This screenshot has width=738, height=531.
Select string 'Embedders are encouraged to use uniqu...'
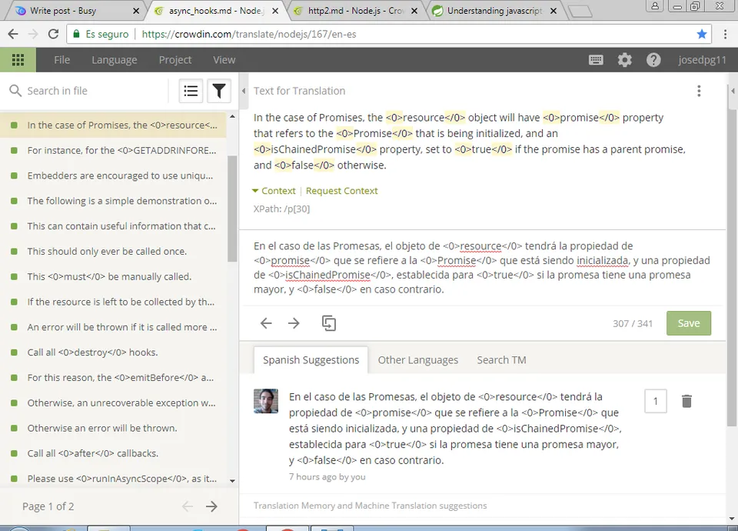point(113,175)
